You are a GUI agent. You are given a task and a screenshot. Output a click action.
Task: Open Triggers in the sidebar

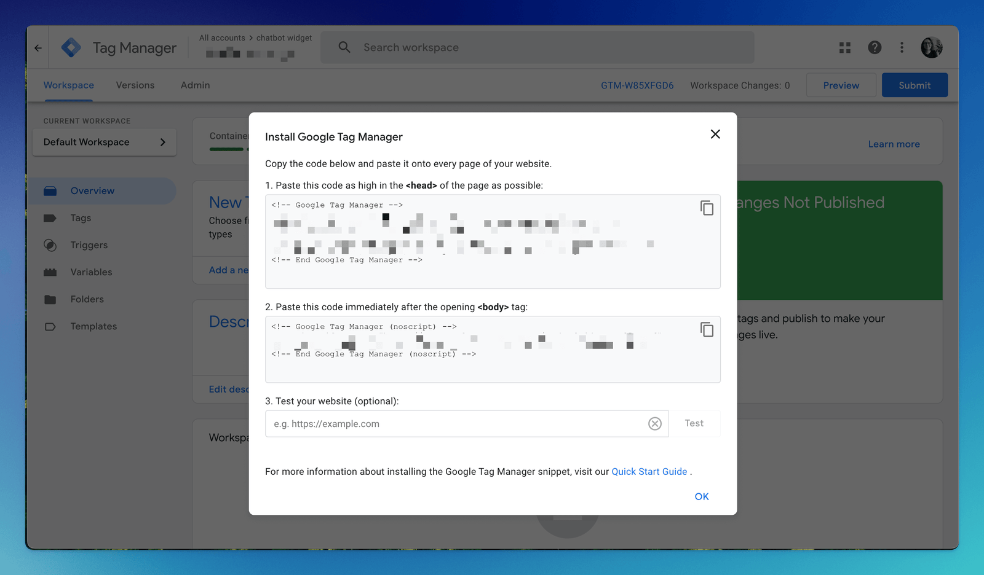tap(89, 245)
